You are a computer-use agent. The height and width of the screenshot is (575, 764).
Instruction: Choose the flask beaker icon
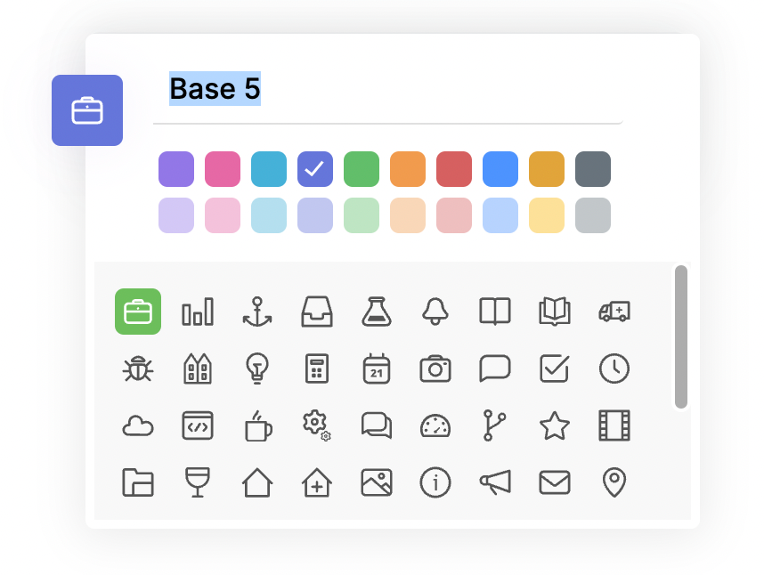[x=376, y=312]
